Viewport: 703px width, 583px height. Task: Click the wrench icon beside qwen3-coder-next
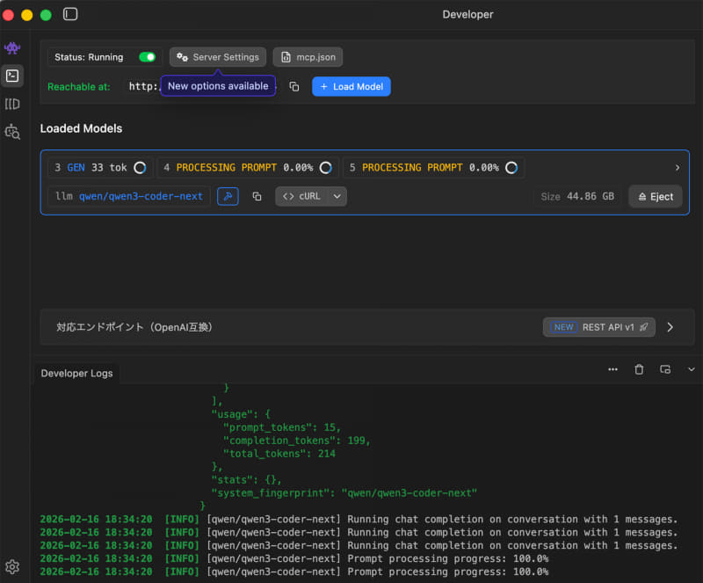pyautogui.click(x=228, y=196)
